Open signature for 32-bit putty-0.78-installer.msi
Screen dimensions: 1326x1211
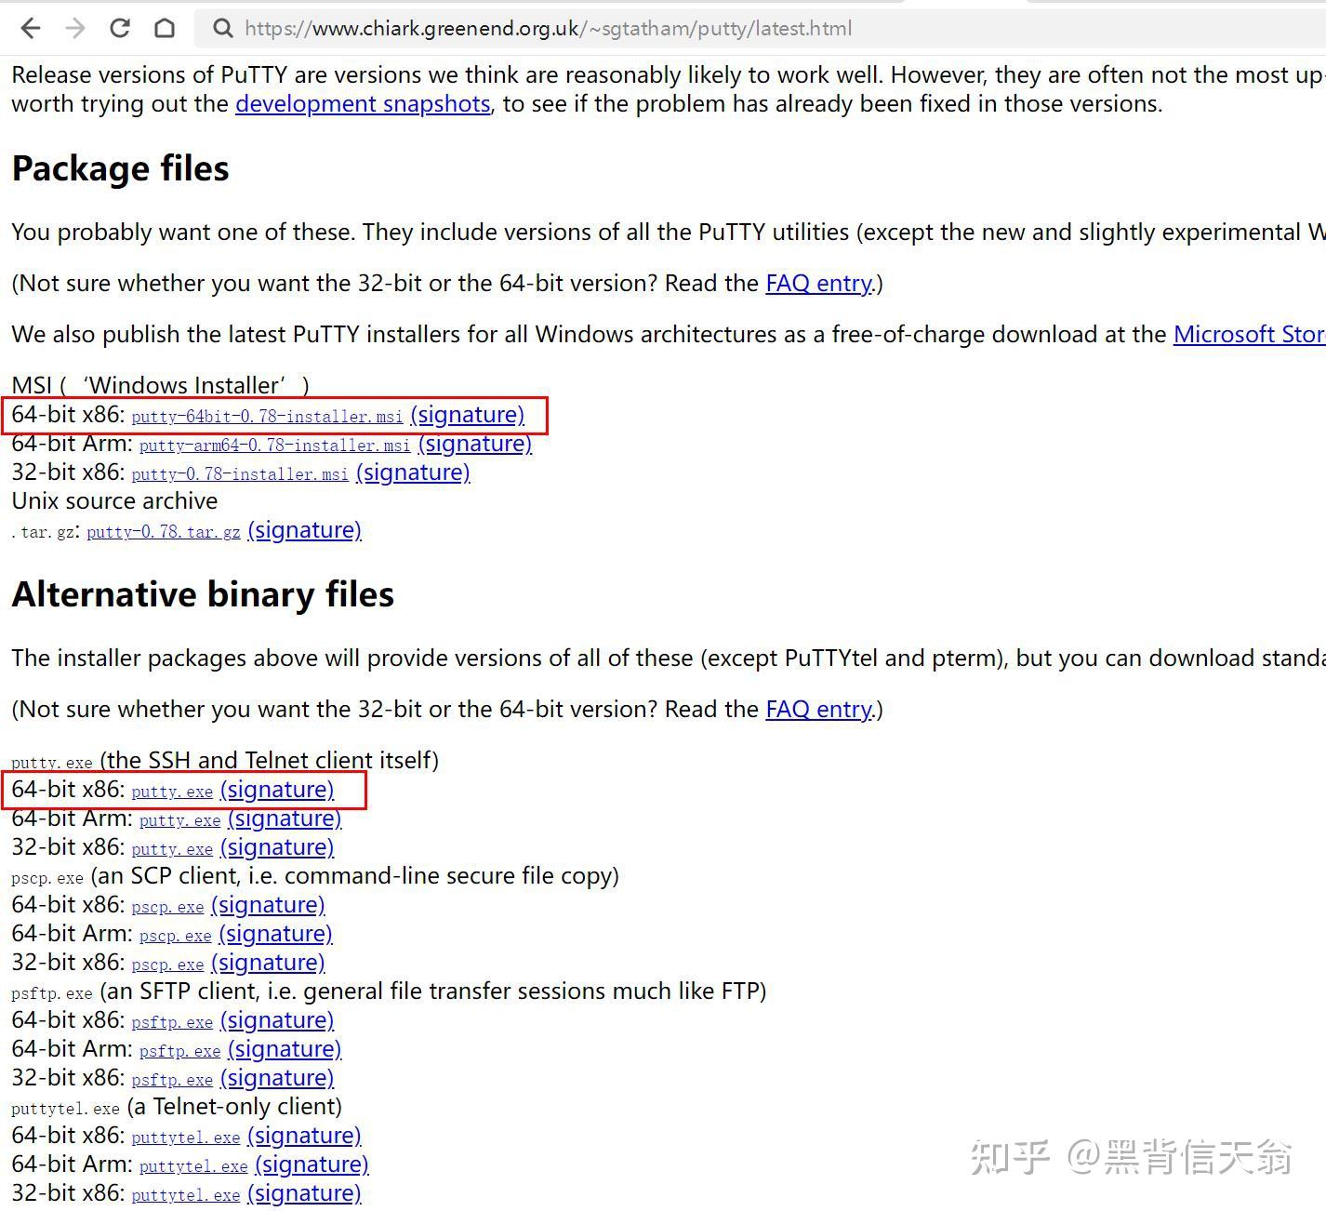(413, 472)
